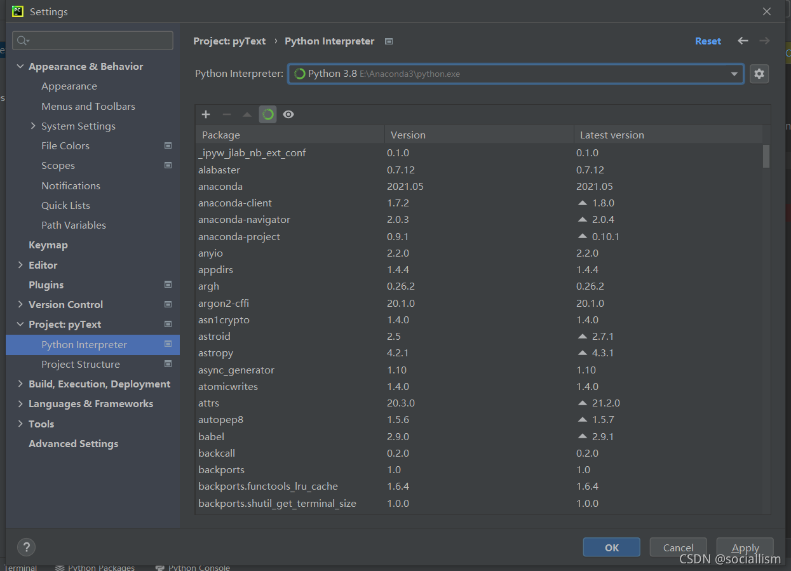Close the Settings dialog
This screenshot has width=791, height=571.
tap(767, 11)
